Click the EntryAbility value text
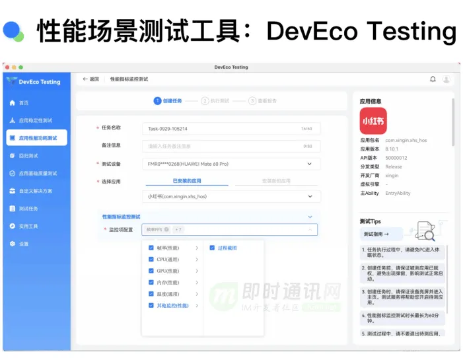The width and height of the screenshot is (463, 358). click(398, 193)
